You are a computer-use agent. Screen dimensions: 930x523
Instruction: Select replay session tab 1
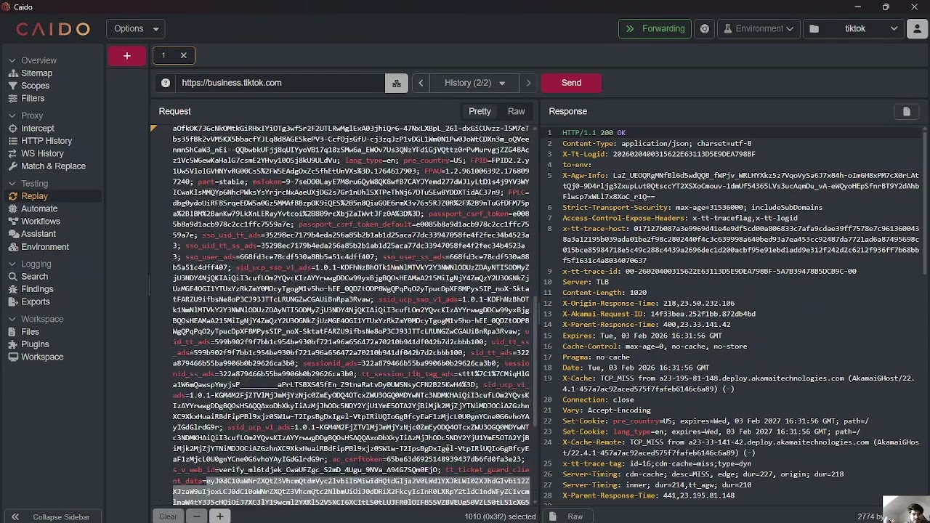point(163,55)
